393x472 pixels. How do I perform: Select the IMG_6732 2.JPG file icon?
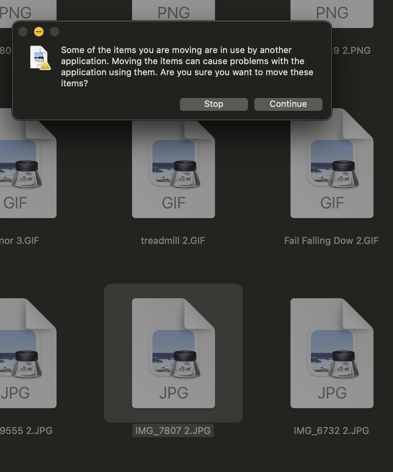point(332,353)
